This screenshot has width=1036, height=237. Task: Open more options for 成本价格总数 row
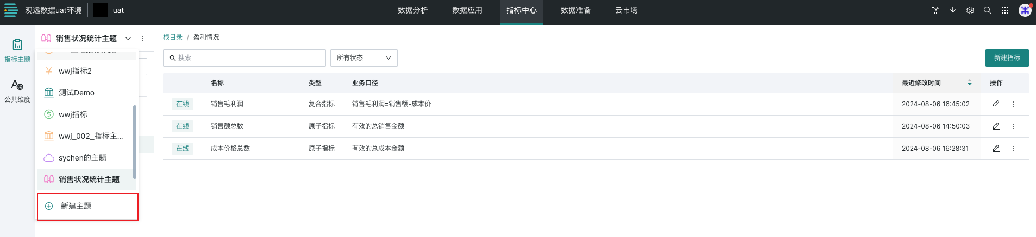point(1014,149)
